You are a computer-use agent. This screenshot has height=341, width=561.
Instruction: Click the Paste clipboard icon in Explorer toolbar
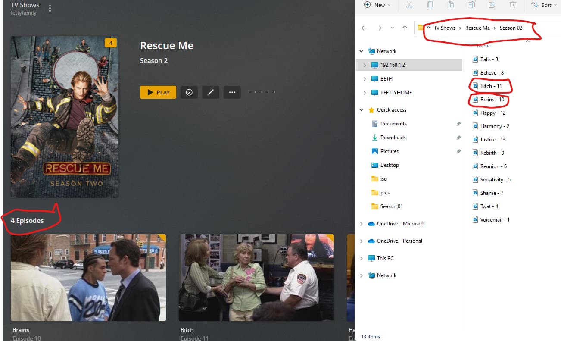451,5
